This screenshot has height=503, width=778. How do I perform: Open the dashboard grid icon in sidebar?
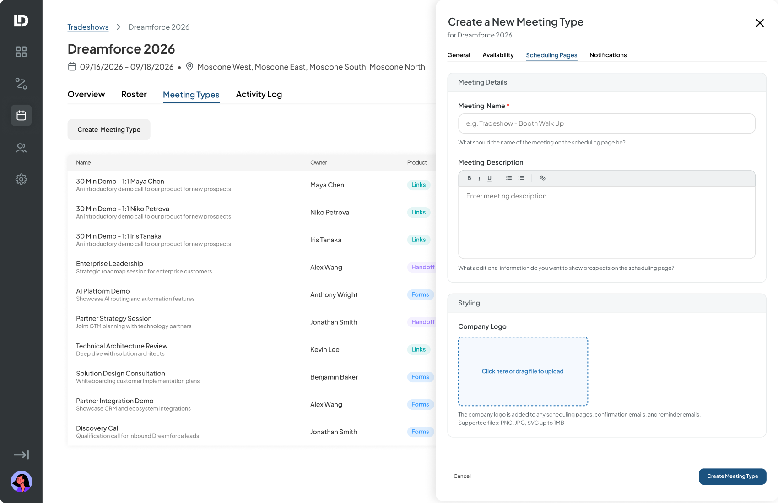21,52
